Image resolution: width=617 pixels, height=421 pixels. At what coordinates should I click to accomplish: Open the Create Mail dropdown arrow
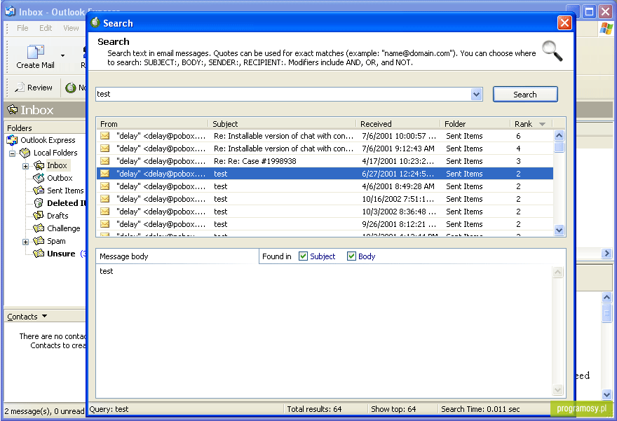coord(62,55)
